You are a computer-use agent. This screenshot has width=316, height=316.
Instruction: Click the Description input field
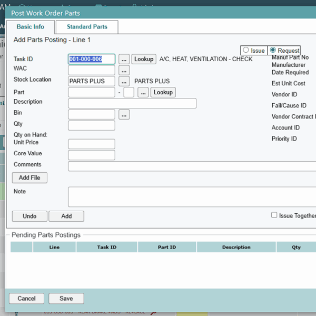click(132, 103)
